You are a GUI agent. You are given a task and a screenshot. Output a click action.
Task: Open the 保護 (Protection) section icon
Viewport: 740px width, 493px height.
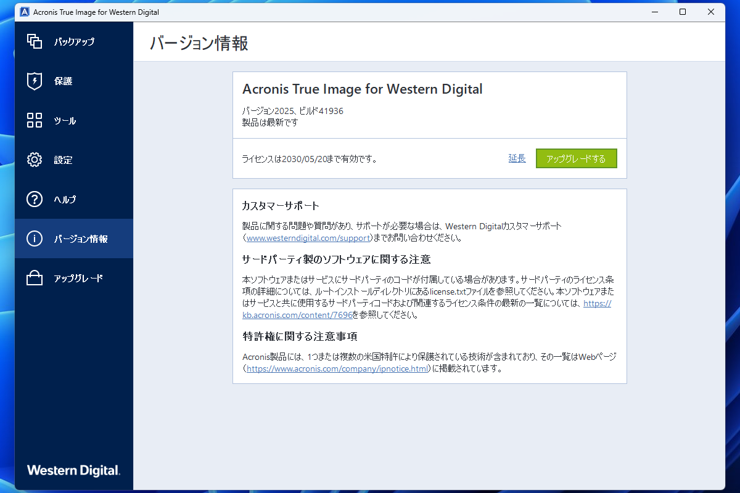coord(35,81)
